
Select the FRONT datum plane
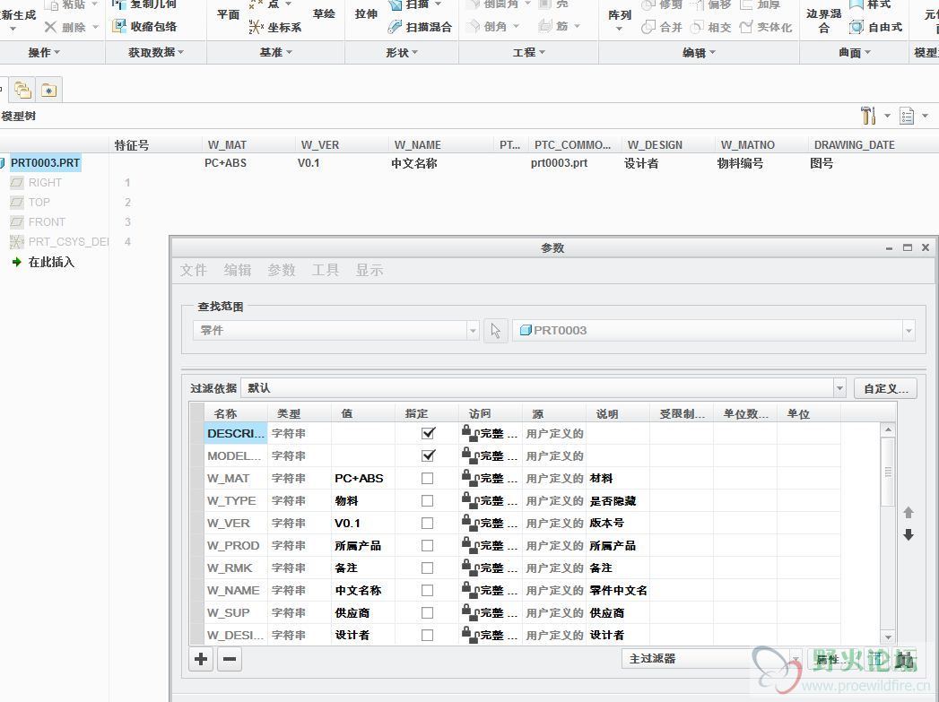tap(38, 222)
